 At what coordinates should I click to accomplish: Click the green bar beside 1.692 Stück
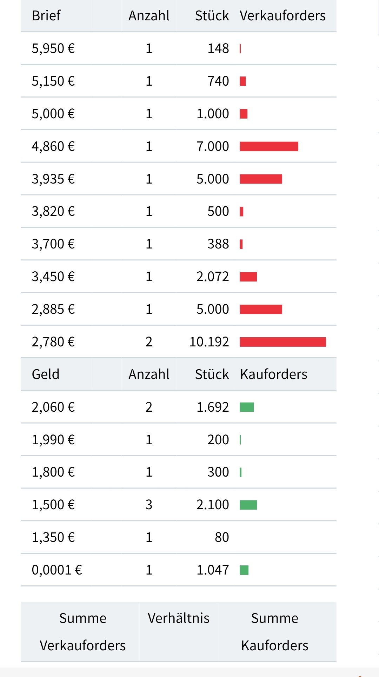(247, 407)
